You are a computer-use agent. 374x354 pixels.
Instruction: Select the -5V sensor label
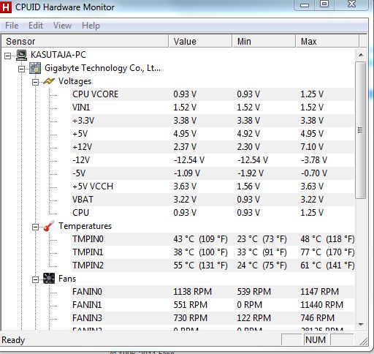tap(79, 173)
